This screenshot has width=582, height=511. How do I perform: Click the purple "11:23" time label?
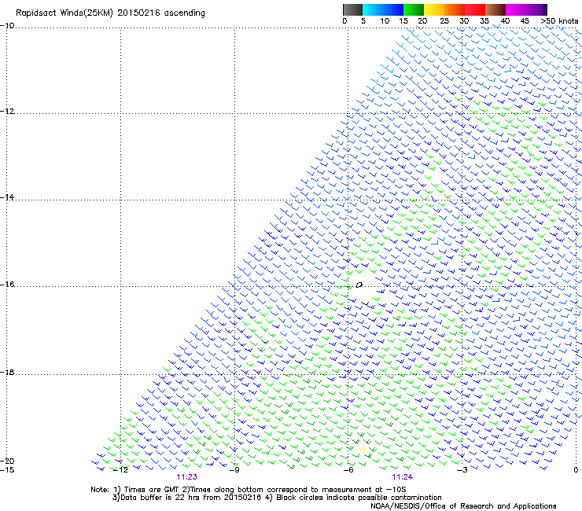click(x=186, y=477)
